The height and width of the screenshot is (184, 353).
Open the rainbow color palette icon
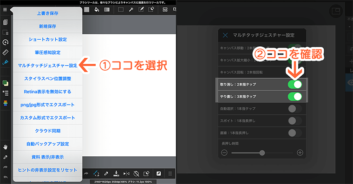pos(6,103)
